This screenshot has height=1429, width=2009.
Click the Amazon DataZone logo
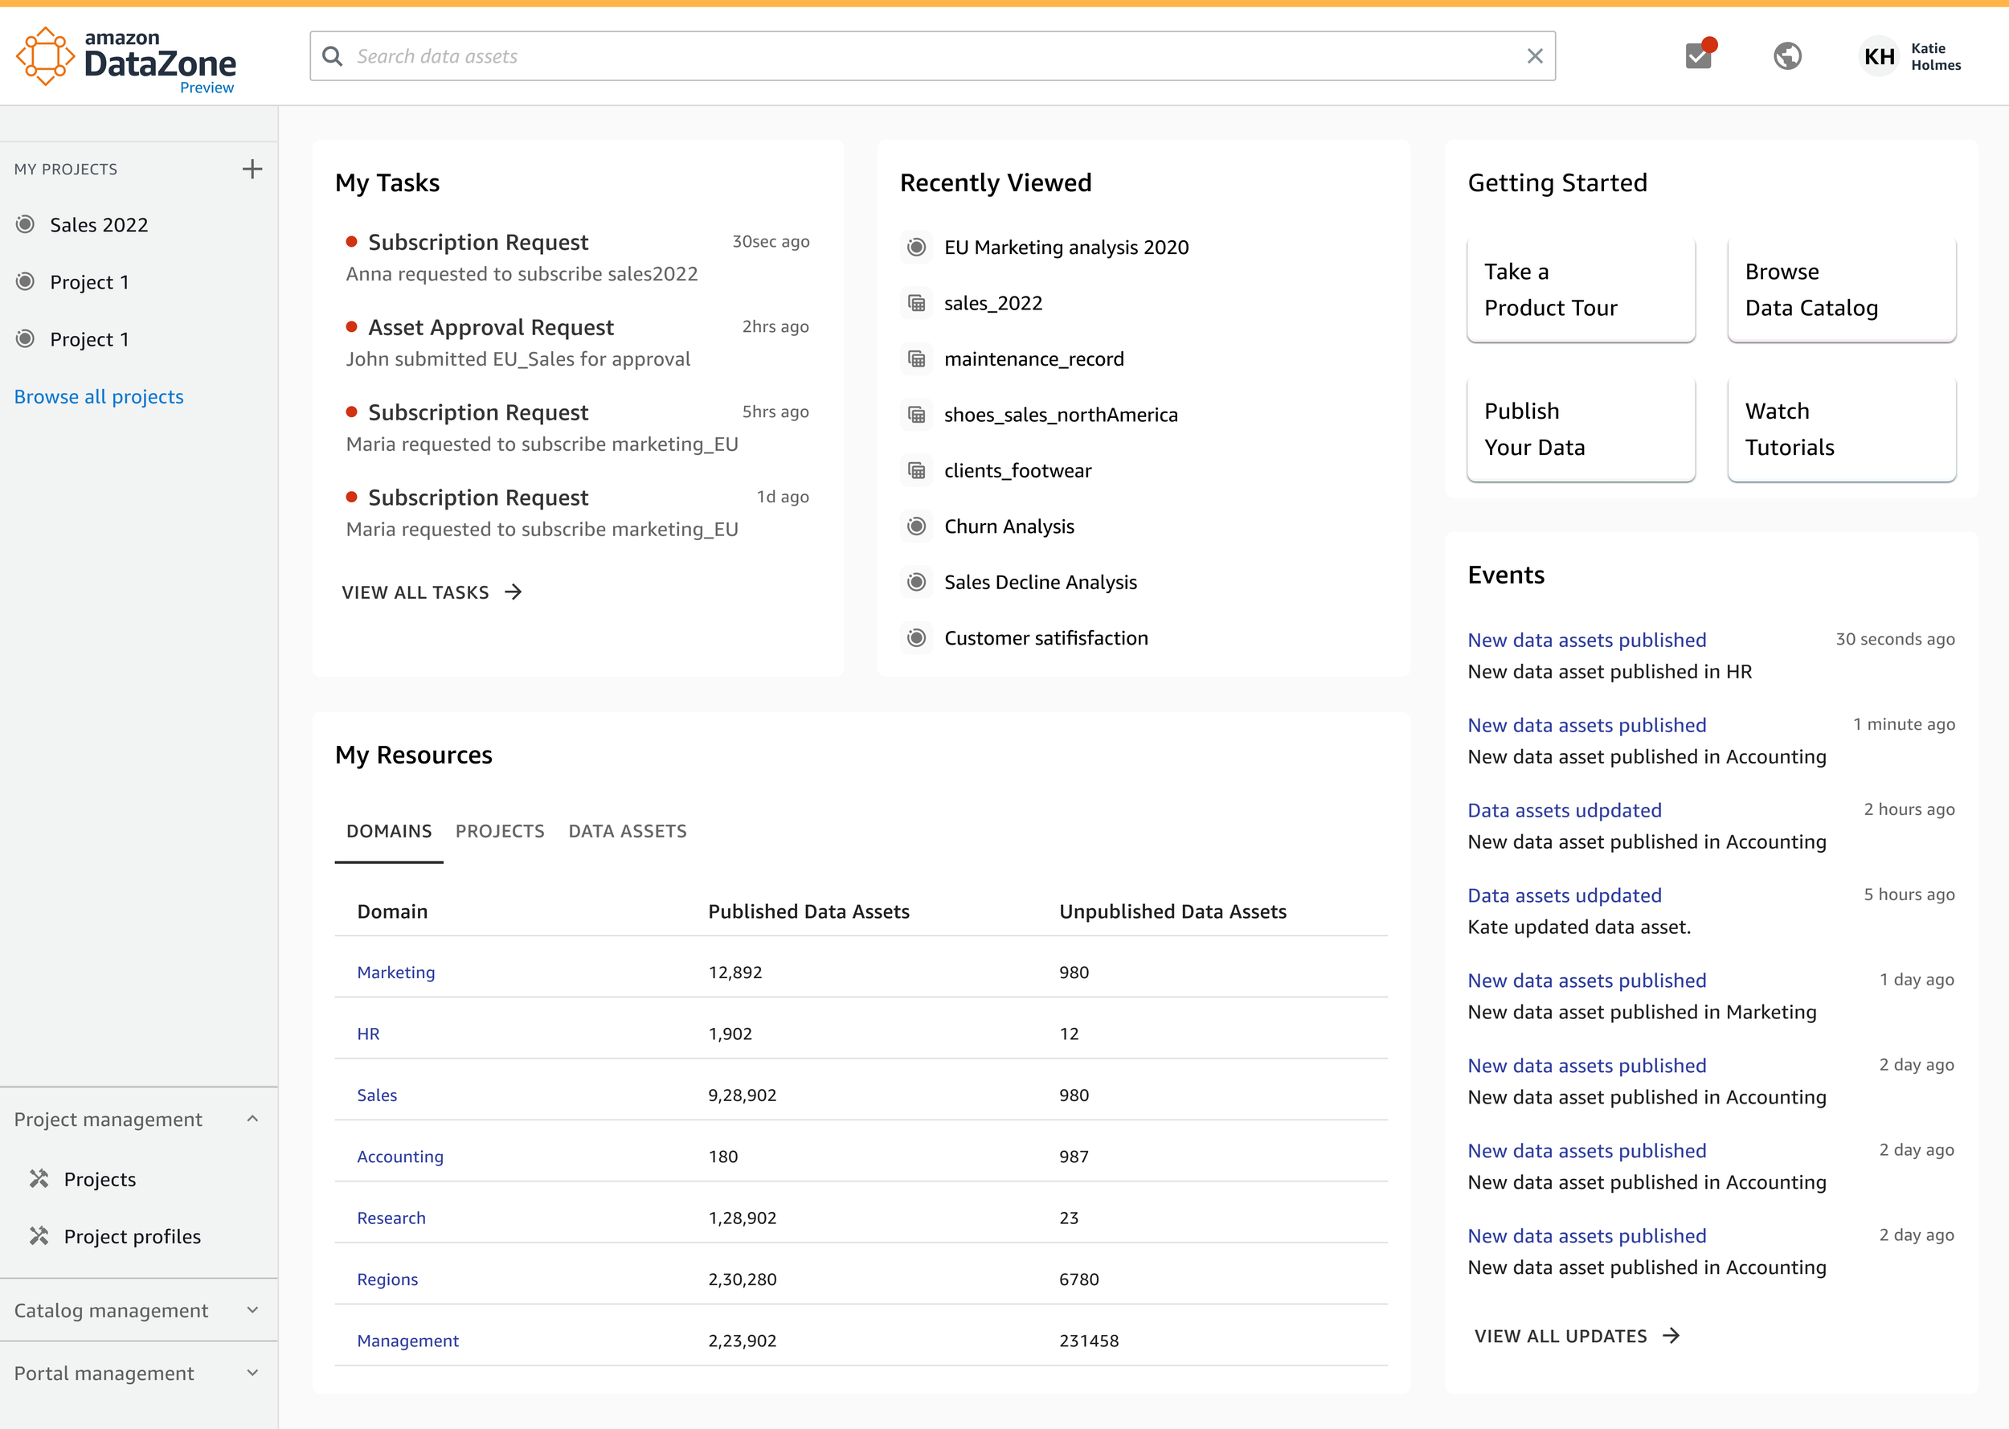(127, 58)
